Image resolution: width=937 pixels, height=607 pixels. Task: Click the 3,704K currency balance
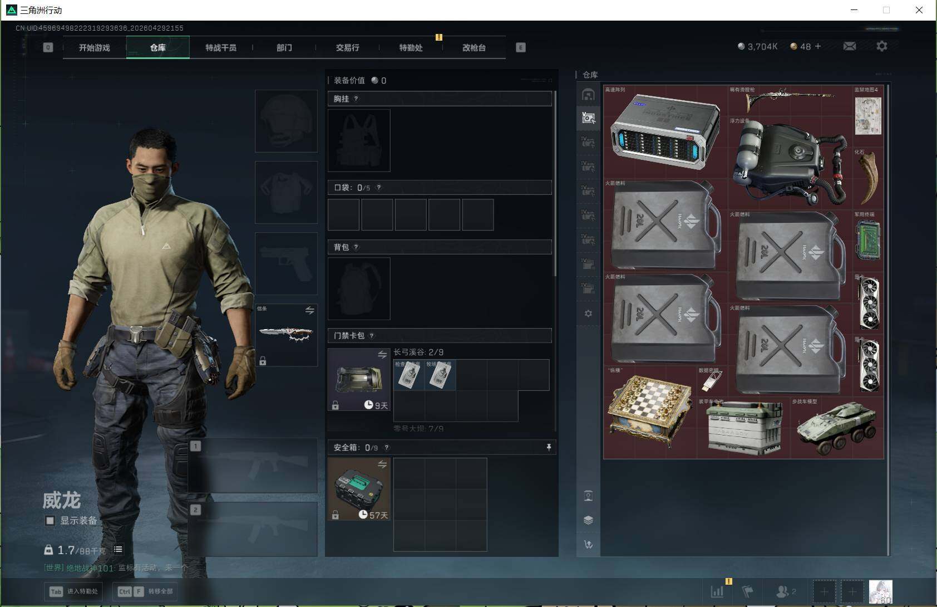pyautogui.click(x=757, y=47)
